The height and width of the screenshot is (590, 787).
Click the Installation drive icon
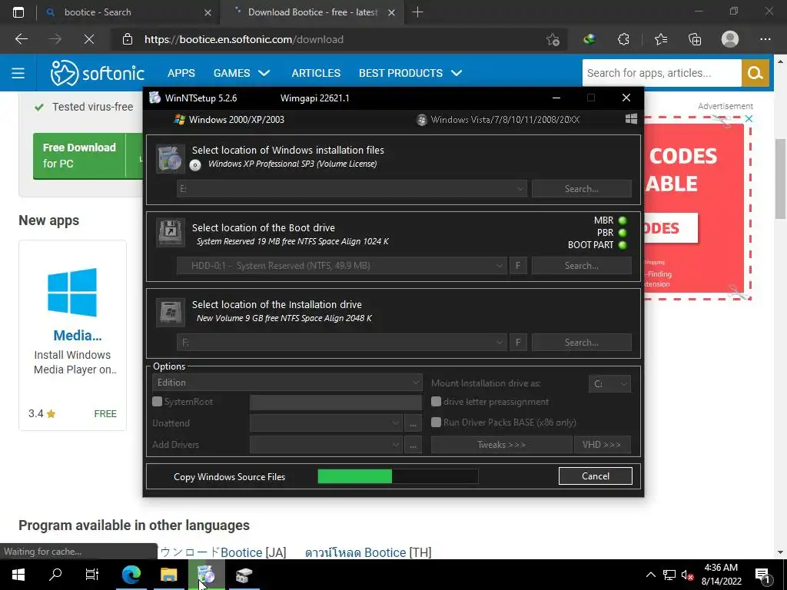pos(170,312)
